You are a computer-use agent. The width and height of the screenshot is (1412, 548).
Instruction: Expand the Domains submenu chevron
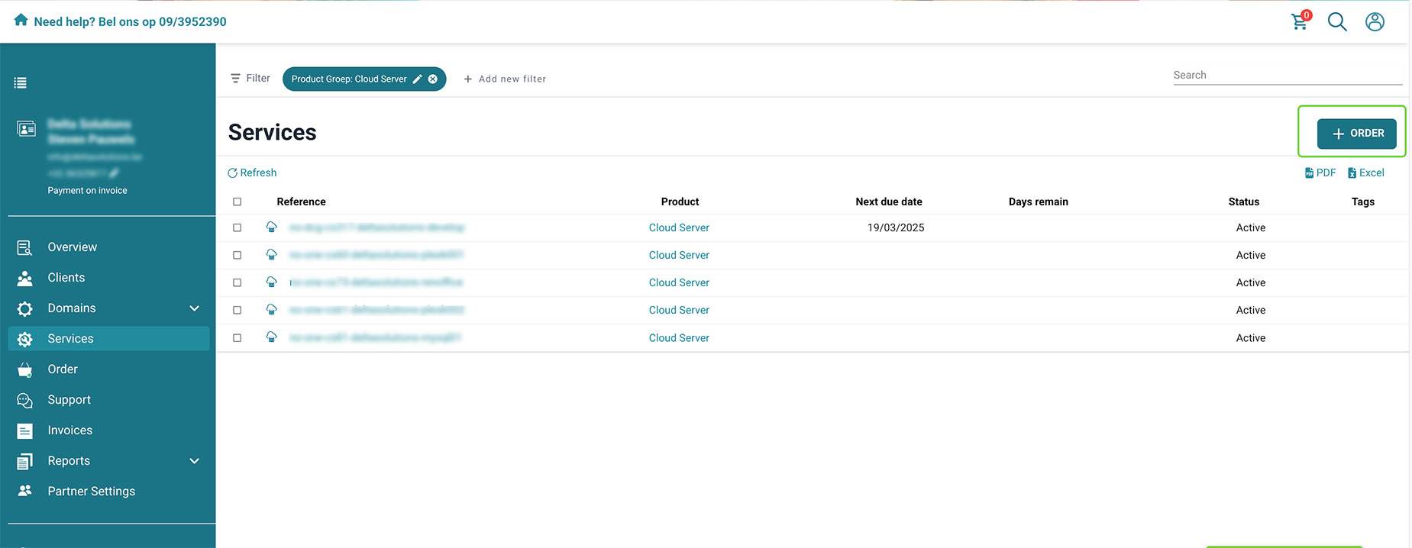194,308
